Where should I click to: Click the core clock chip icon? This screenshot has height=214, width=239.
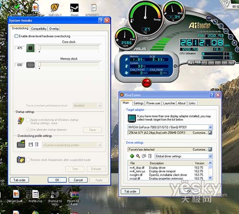(30, 48)
